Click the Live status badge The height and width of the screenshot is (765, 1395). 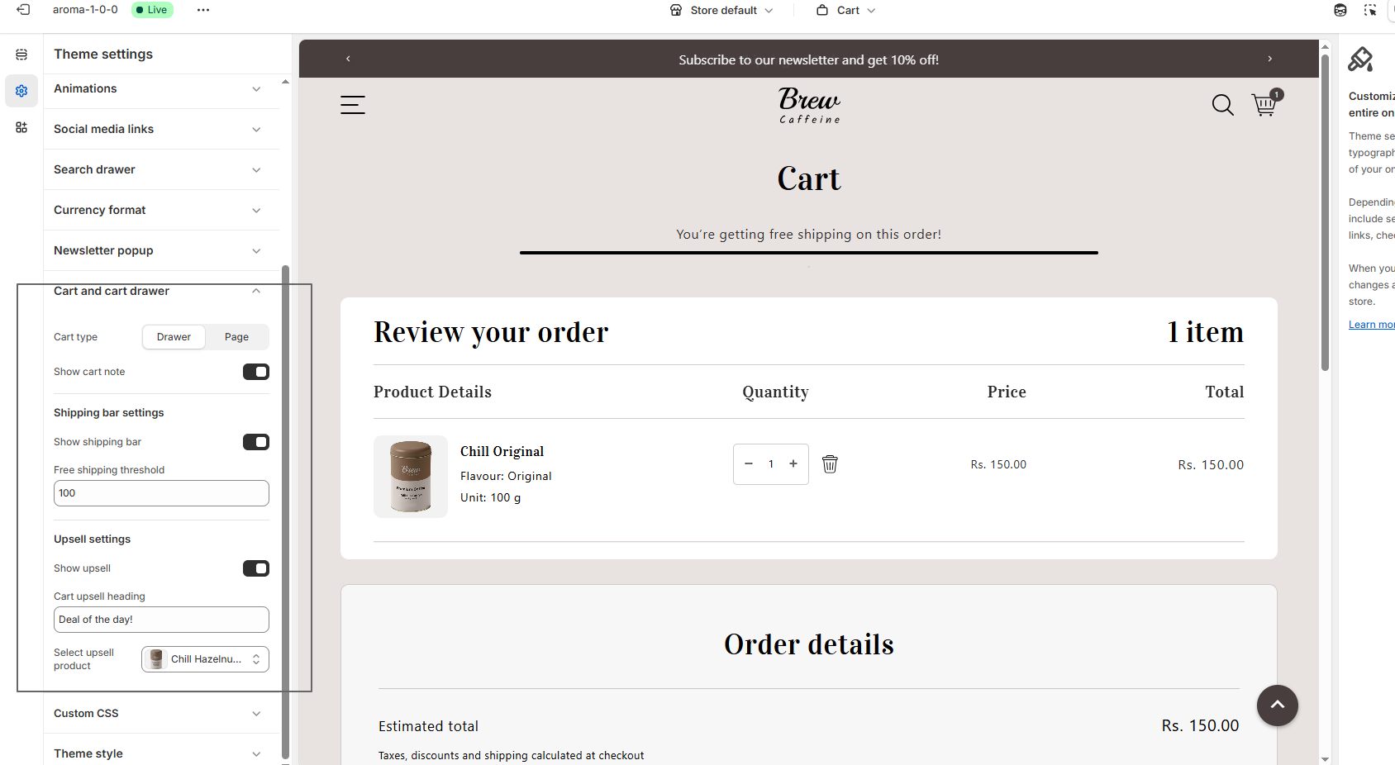(x=153, y=10)
